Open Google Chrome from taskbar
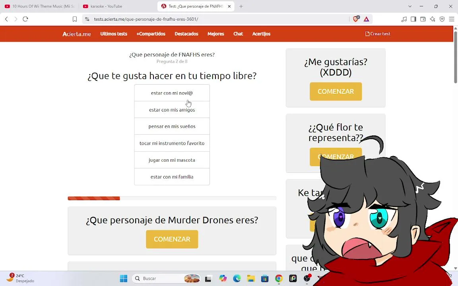Screen dimensions: 458x286 click(x=279, y=278)
